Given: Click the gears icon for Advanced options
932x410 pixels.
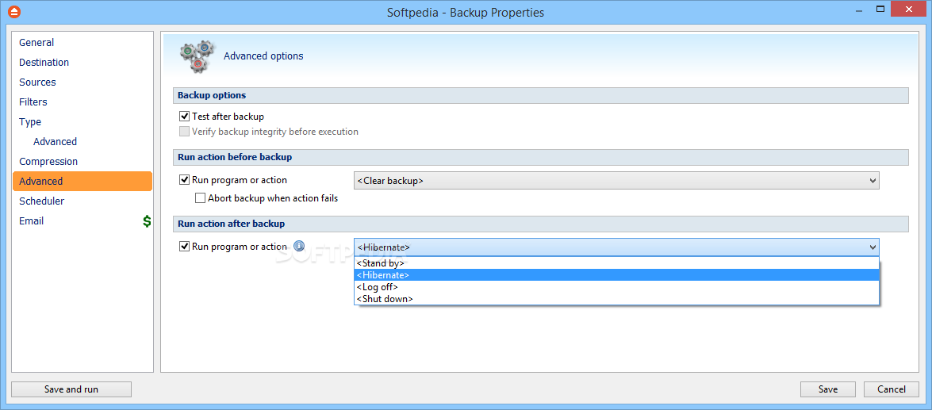Looking at the screenshot, I should point(194,56).
